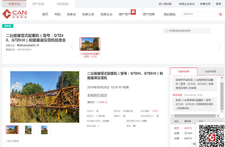Click the eye icon beside 95次围观
225x147 pixels.
coord(7,141)
